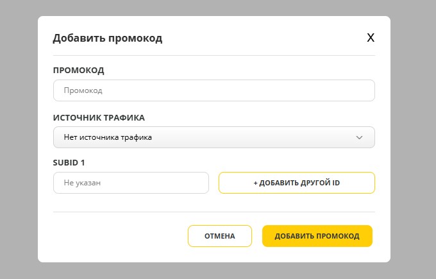The height and width of the screenshot is (279, 436).
Task: Click the ПРОМОКОД field label
Action: (78, 70)
